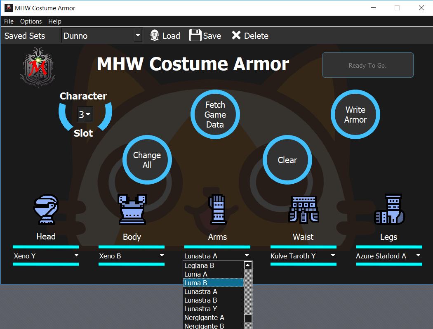
Task: Open the Body dropdown showing Xeno B
Action: tap(132, 256)
